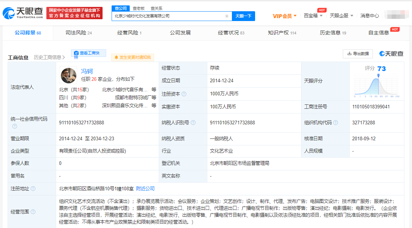Click the 登记机关 value 北京市朝阳区市场监督管理局
This screenshot has height=228, width=412.
coord(240,163)
